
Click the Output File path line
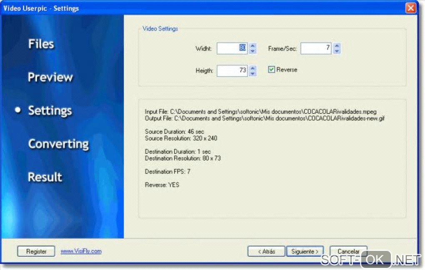tap(265, 118)
